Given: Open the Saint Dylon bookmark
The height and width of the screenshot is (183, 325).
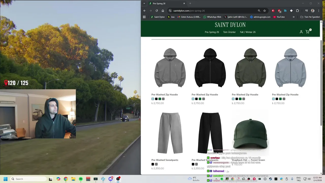Looking at the screenshot, I should click(158, 17).
